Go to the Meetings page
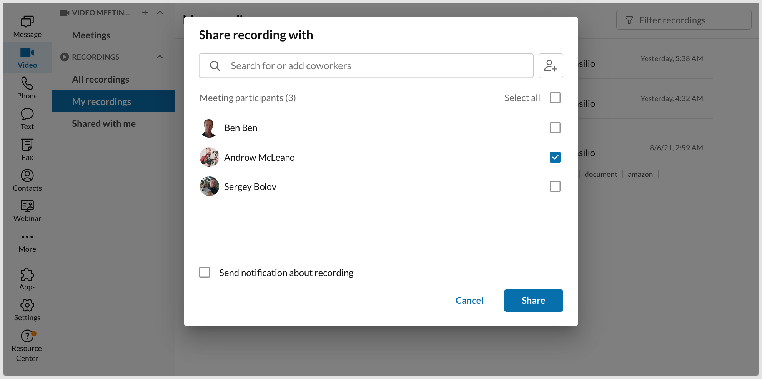The width and height of the screenshot is (762, 379). tap(91, 35)
